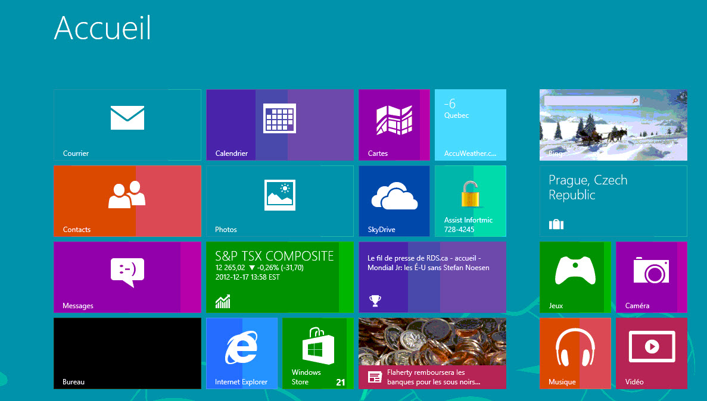Screen dimensions: 707x401
Task: Click the sports trophy icon
Action: coord(375,300)
